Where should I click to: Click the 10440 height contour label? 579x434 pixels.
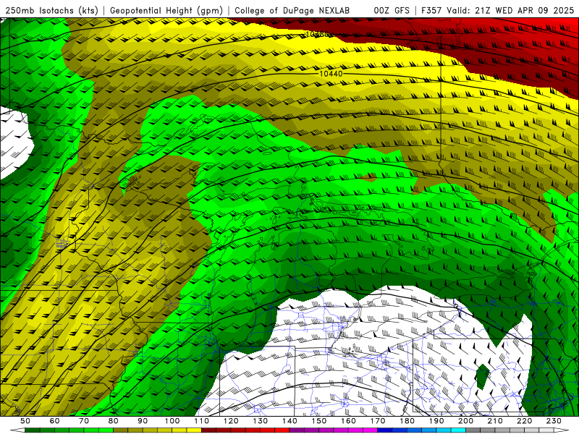tap(331, 74)
